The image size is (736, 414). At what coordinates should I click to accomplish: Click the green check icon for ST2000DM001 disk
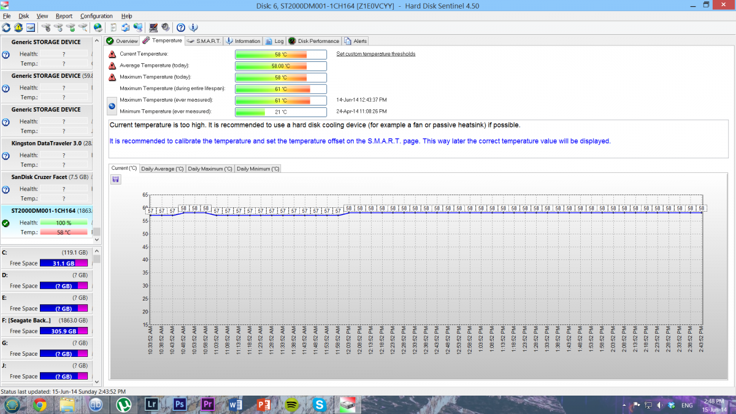(x=6, y=223)
